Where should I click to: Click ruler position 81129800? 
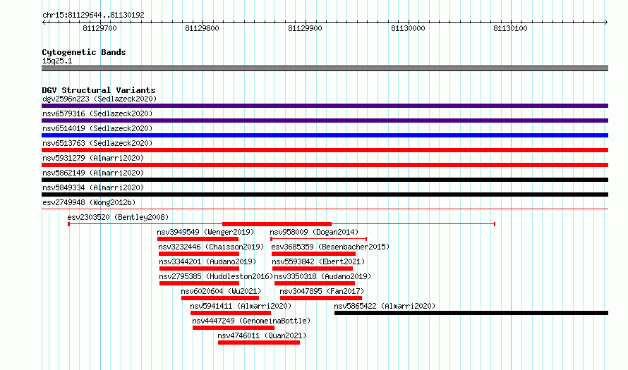click(203, 28)
